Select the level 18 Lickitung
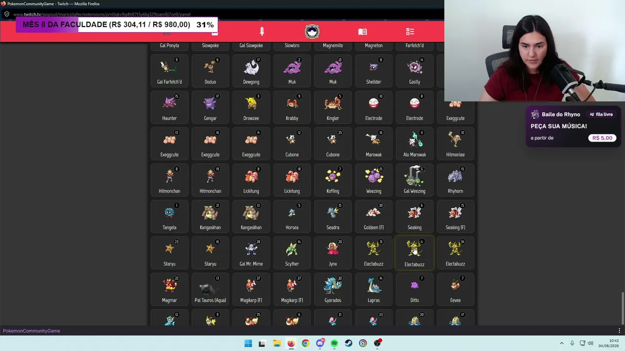Image resolution: width=625 pixels, height=351 pixels. click(x=292, y=180)
